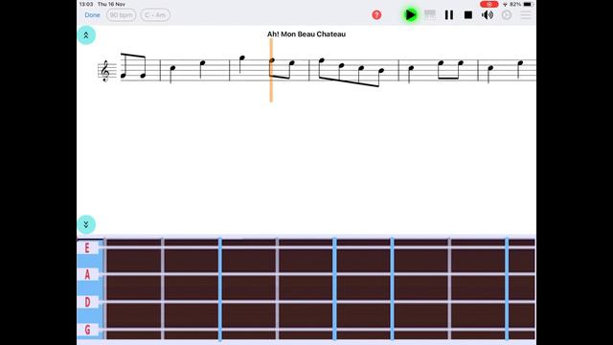
Task: Select the E string label
Action: (x=87, y=247)
